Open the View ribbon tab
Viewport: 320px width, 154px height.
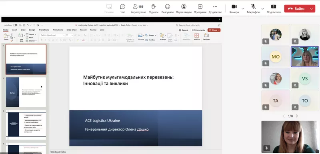102,30
